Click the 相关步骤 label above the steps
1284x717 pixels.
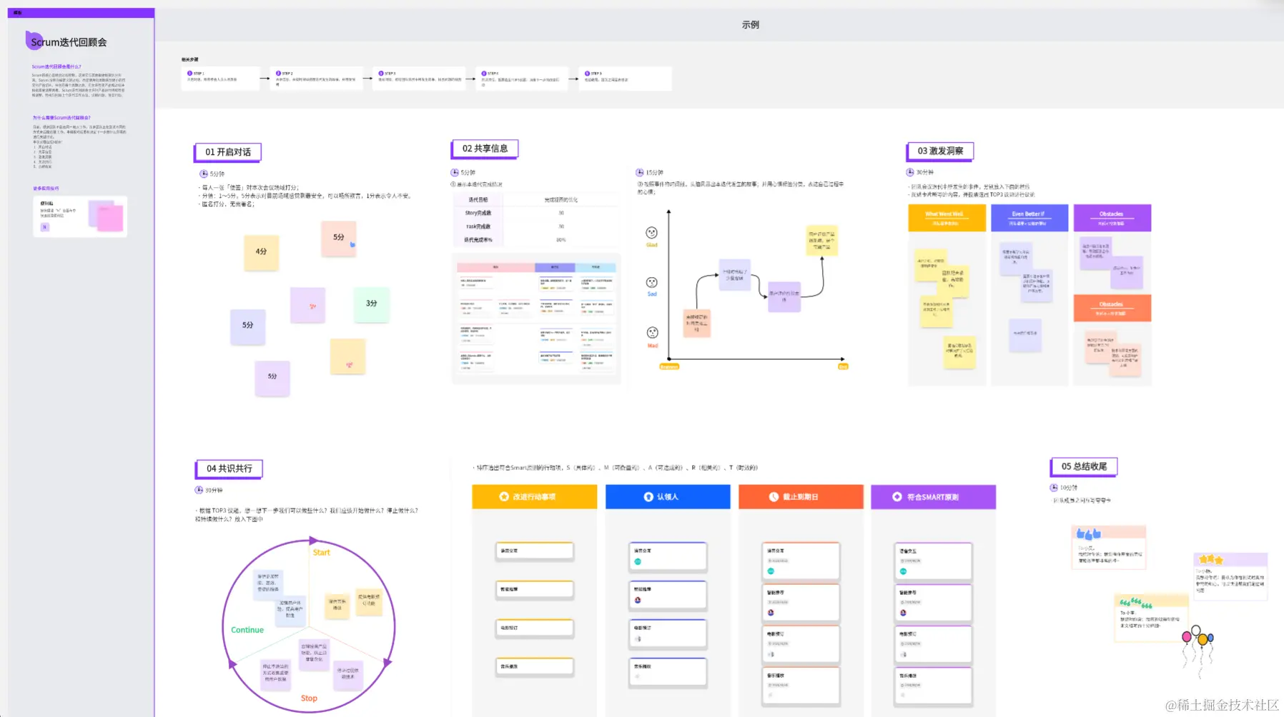(x=189, y=59)
